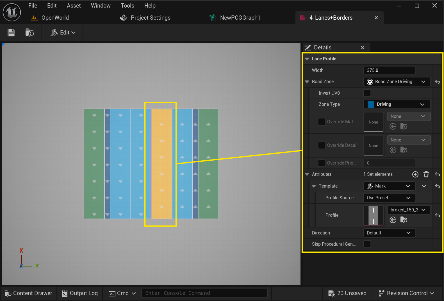This screenshot has height=301, width=444.
Task: Click Browse to asset icon in toolbar
Action: [29, 33]
